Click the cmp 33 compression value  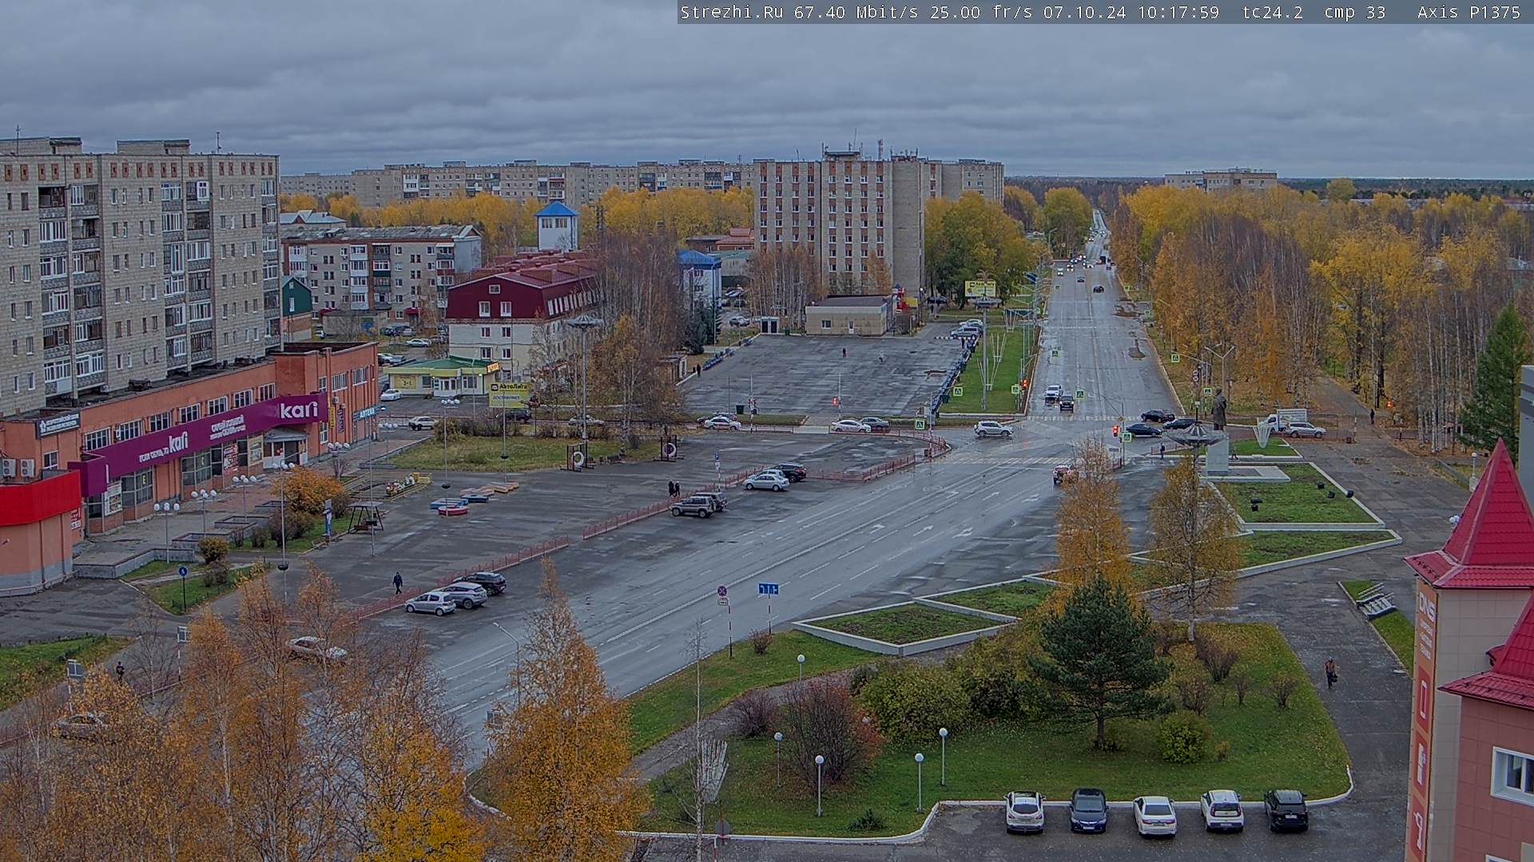[x=1355, y=12]
